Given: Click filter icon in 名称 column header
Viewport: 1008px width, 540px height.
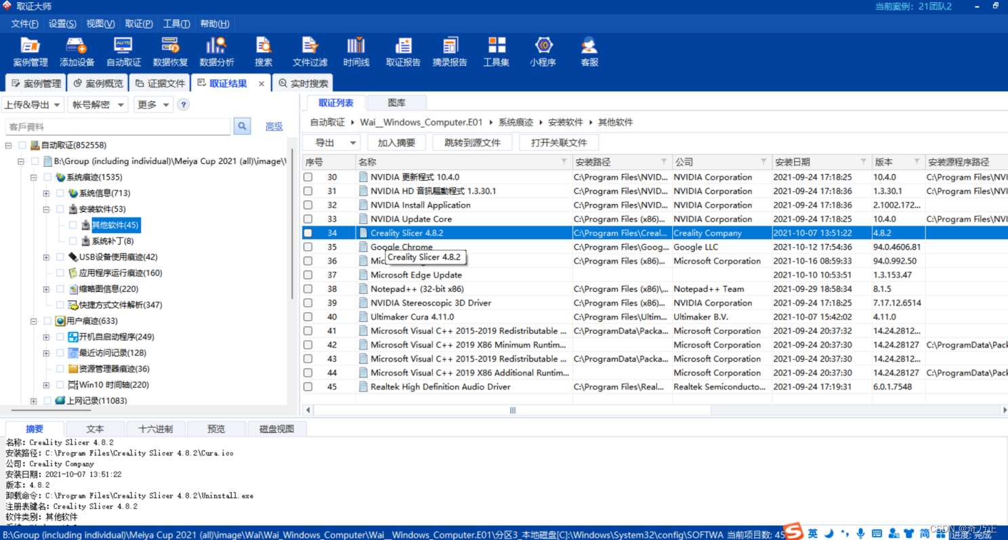Looking at the screenshot, I should point(564,162).
